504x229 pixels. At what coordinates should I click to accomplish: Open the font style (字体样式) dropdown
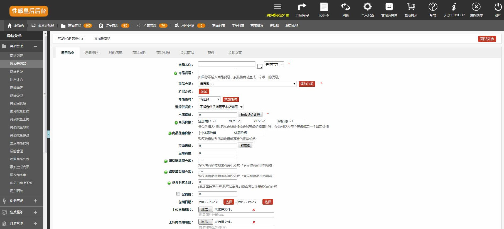click(x=274, y=64)
